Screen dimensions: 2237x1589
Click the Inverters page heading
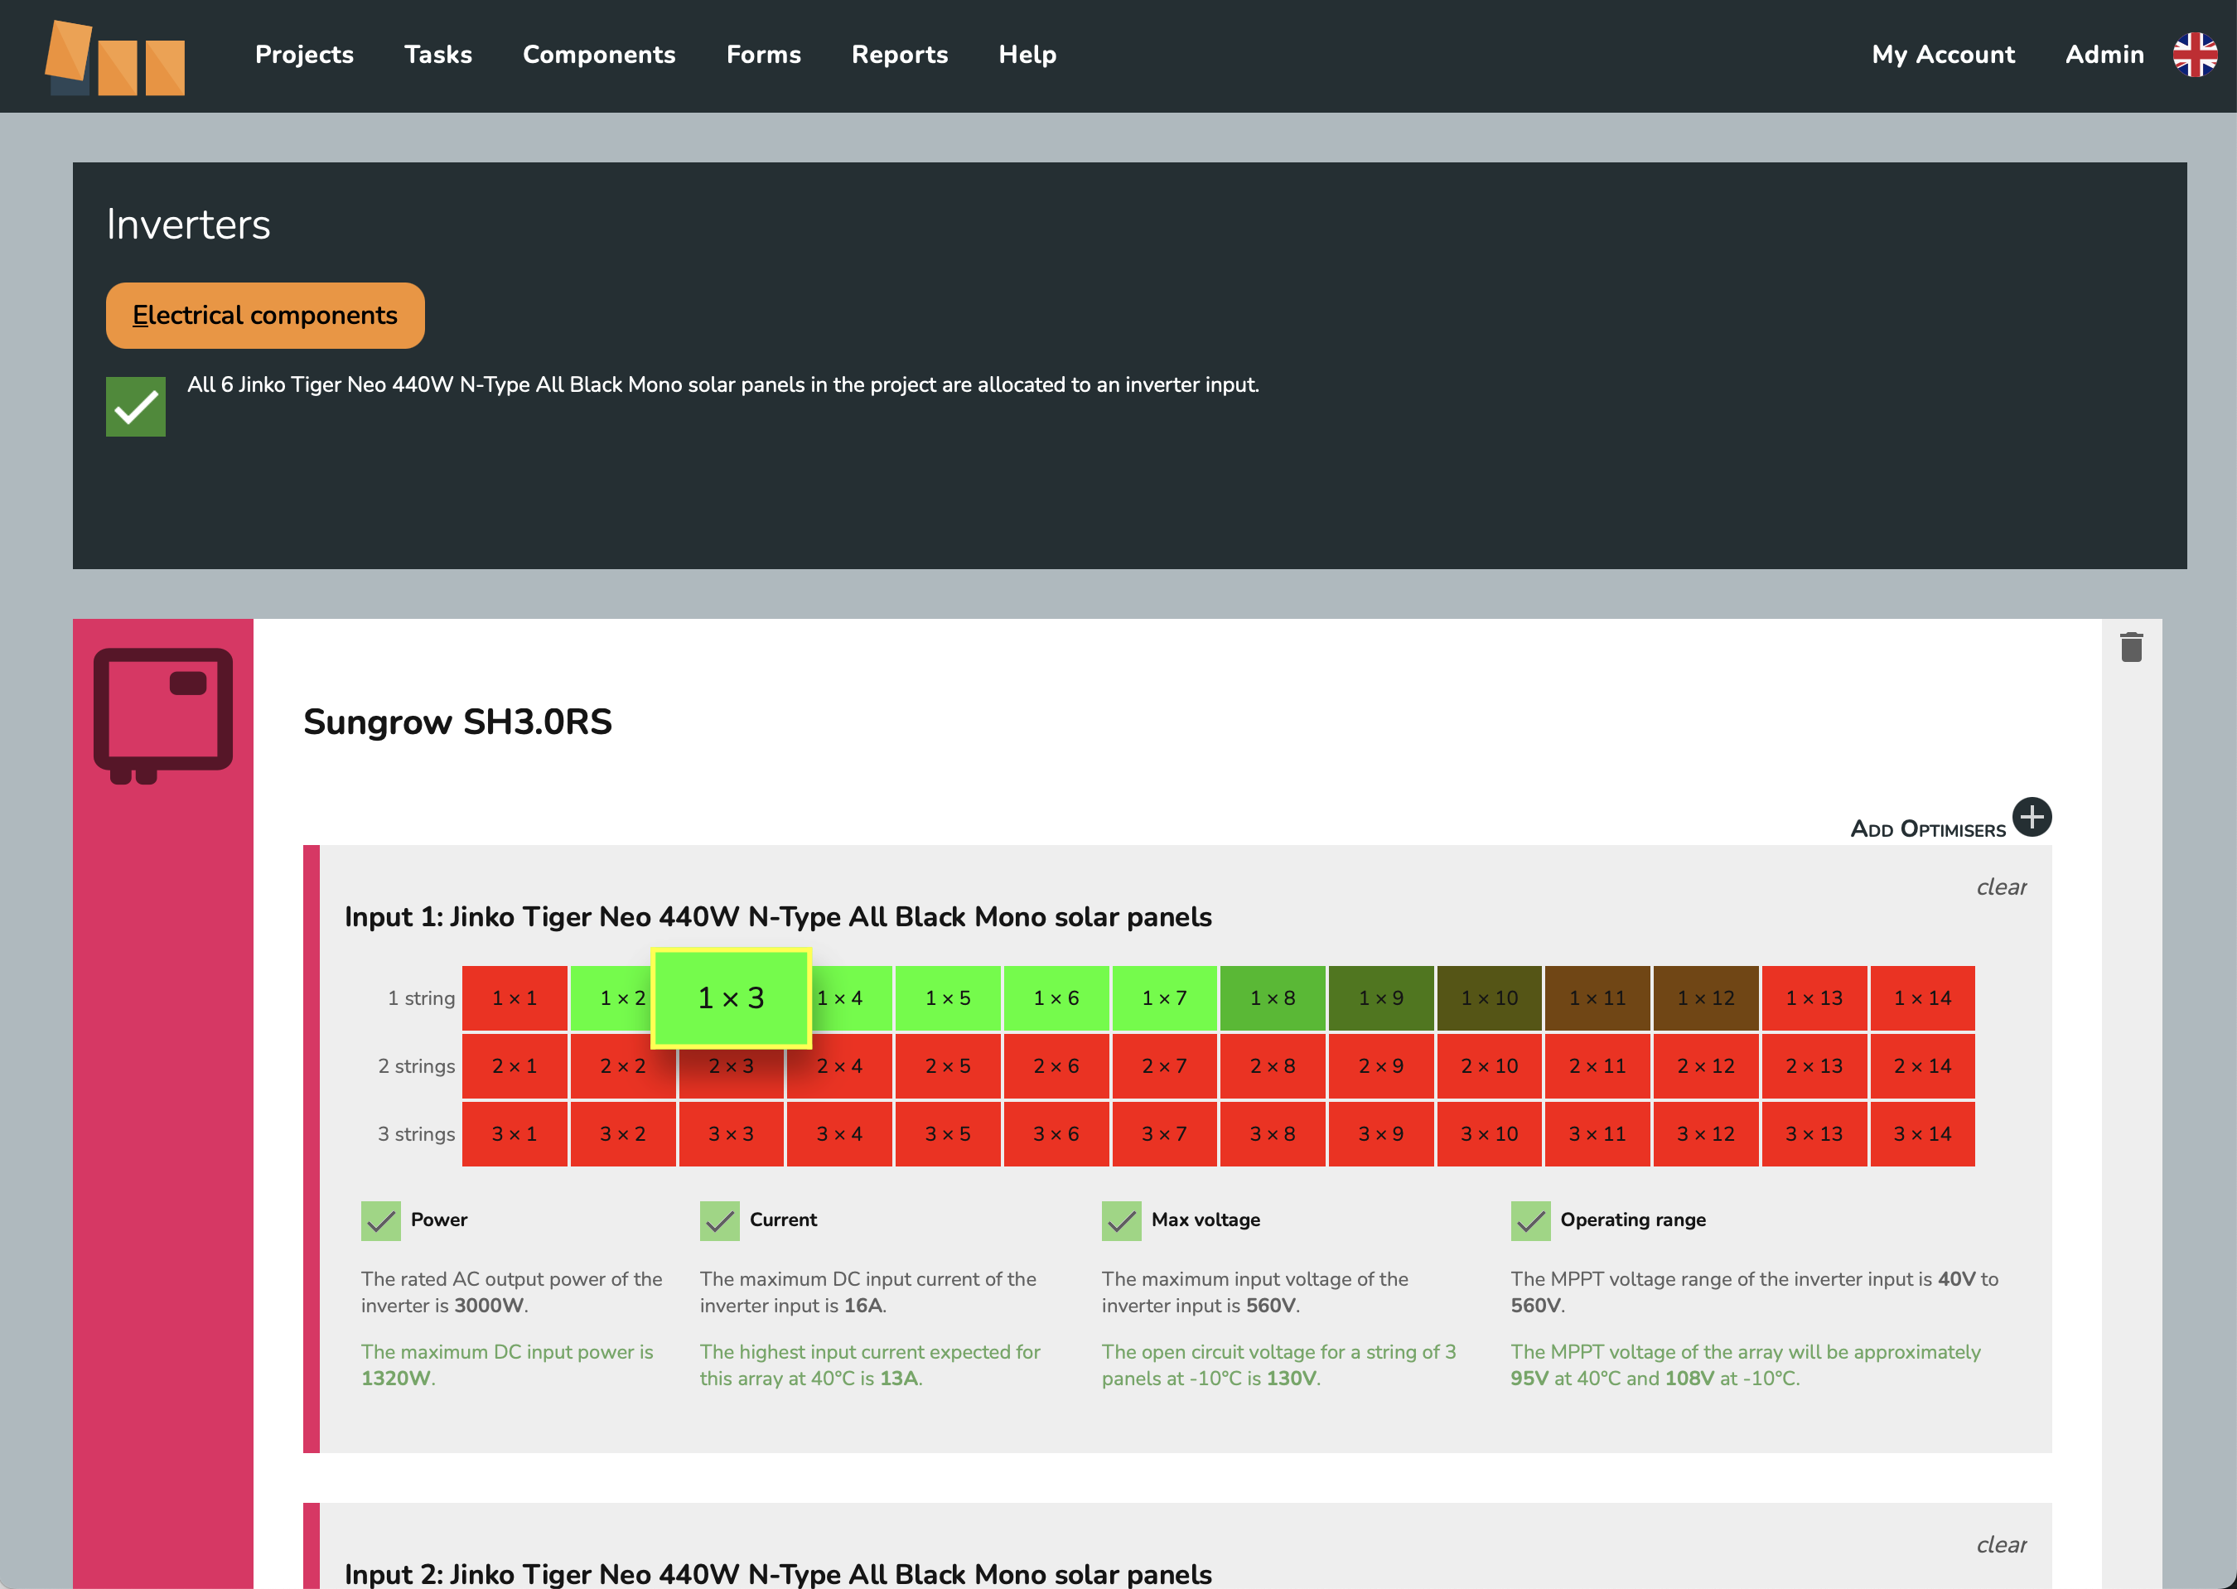coord(188,224)
